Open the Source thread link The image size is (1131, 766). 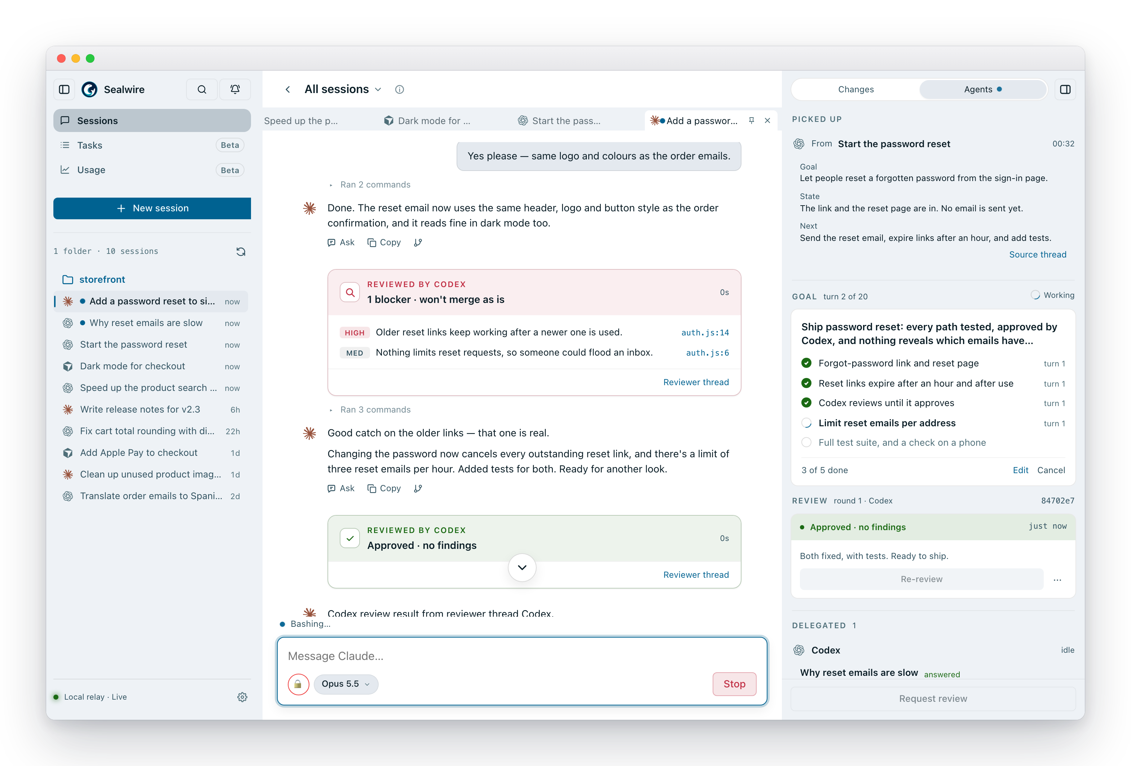click(1038, 255)
